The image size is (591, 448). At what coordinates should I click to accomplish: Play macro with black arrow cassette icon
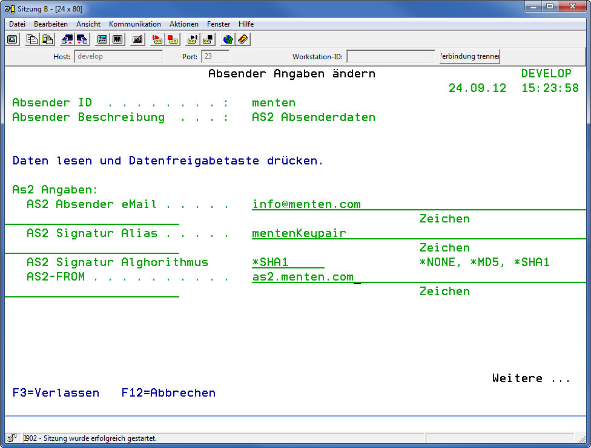193,40
